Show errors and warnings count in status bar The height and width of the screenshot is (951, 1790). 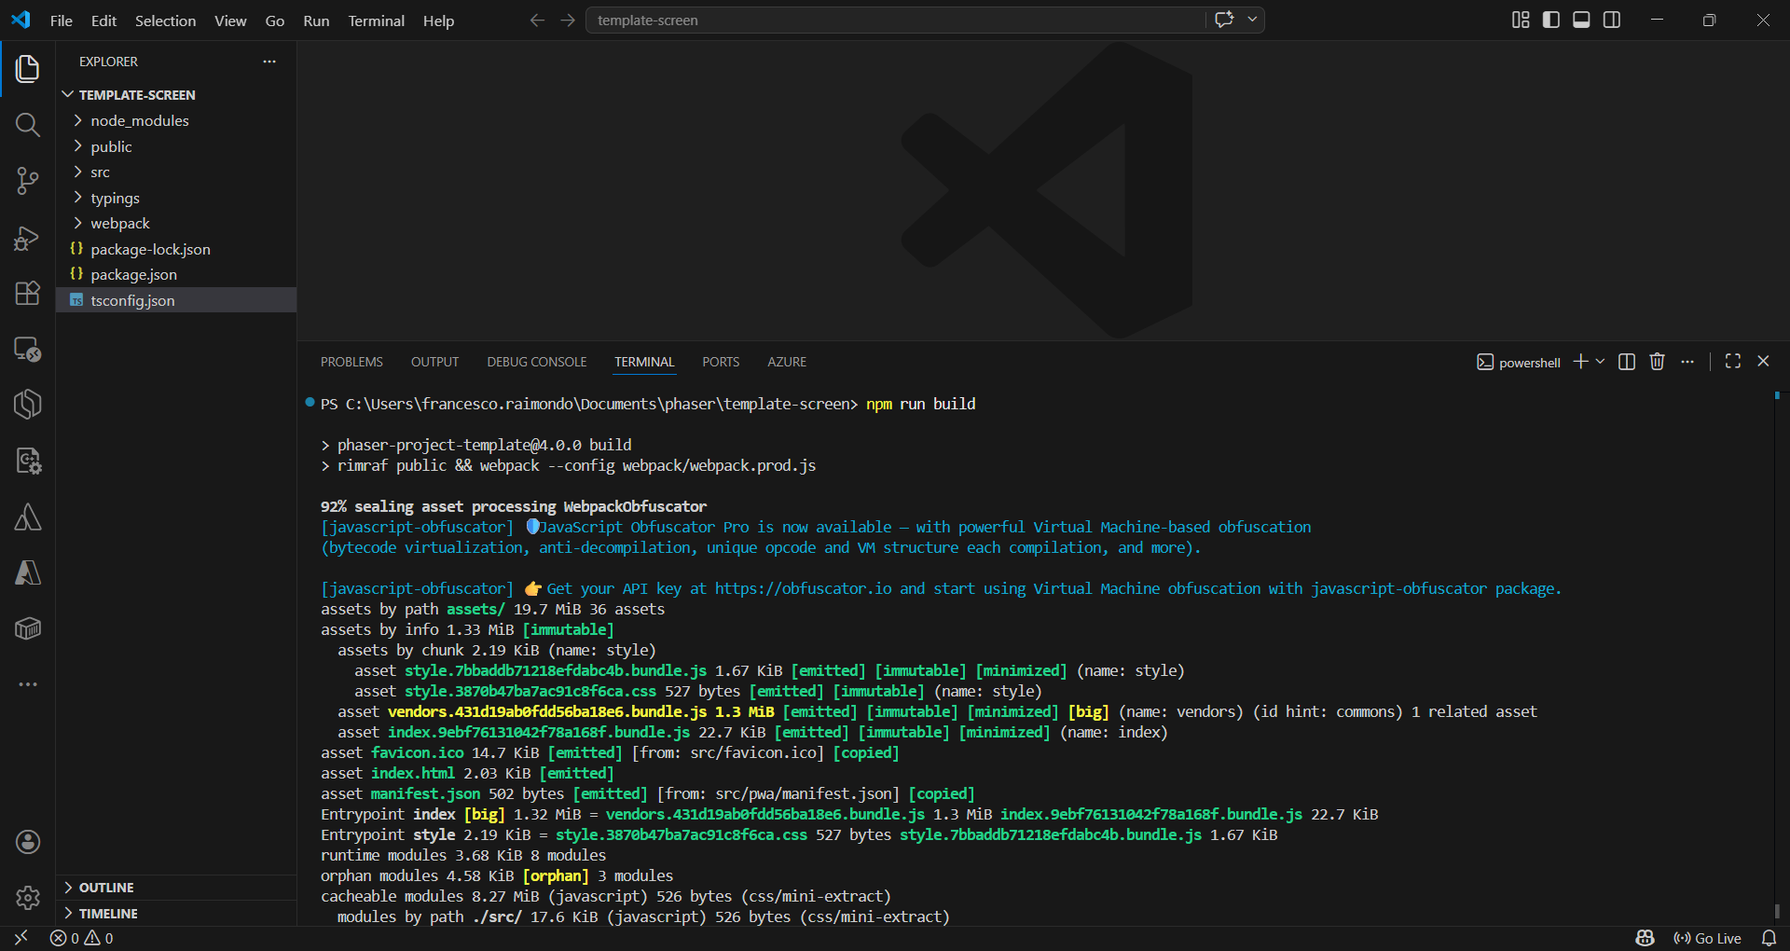(82, 938)
